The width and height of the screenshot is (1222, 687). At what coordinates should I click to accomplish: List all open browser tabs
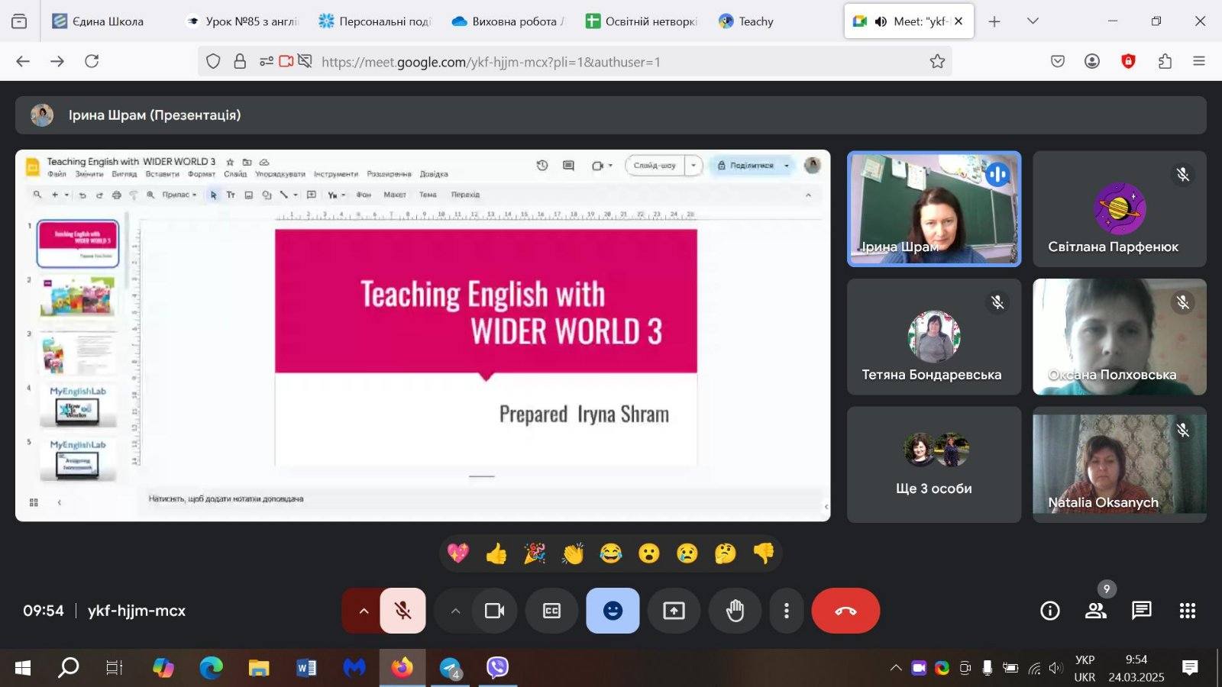click(x=1033, y=21)
